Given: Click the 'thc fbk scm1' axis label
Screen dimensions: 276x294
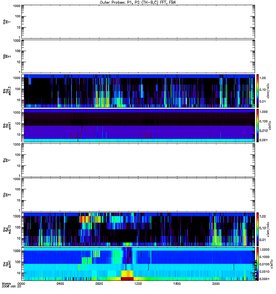Looking at the screenshot, I should [x=7, y=264].
